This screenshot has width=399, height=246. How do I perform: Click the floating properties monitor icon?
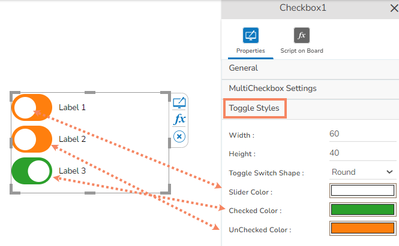[179, 103]
